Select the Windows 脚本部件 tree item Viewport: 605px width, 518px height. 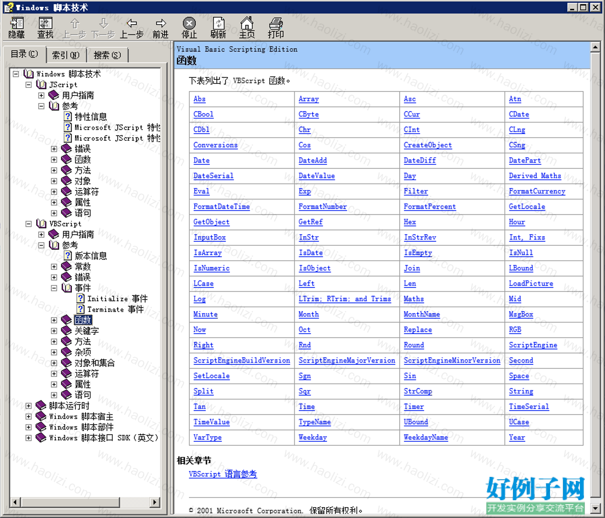(x=81, y=427)
